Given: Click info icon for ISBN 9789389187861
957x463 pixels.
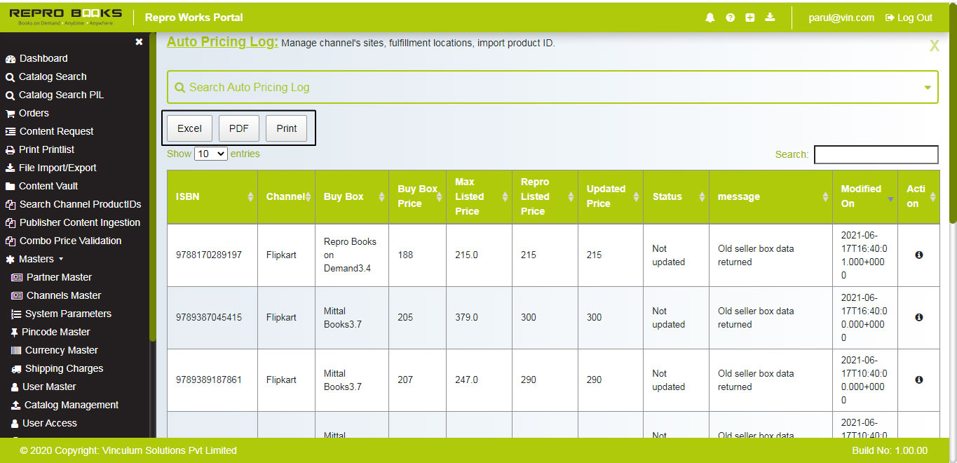Looking at the screenshot, I should pyautogui.click(x=918, y=380).
